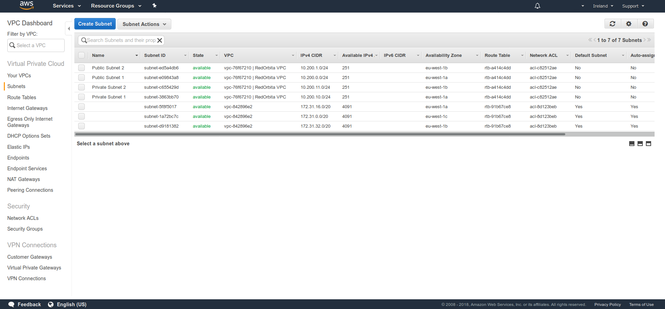Select the Public Subnet 2 checkbox

coord(82,68)
